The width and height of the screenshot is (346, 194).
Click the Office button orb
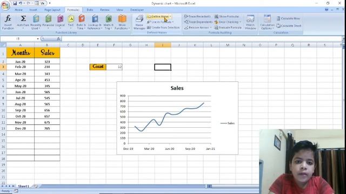[5, 5]
